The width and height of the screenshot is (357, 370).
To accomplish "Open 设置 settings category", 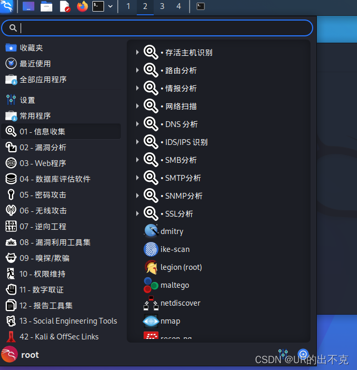I will point(61,100).
